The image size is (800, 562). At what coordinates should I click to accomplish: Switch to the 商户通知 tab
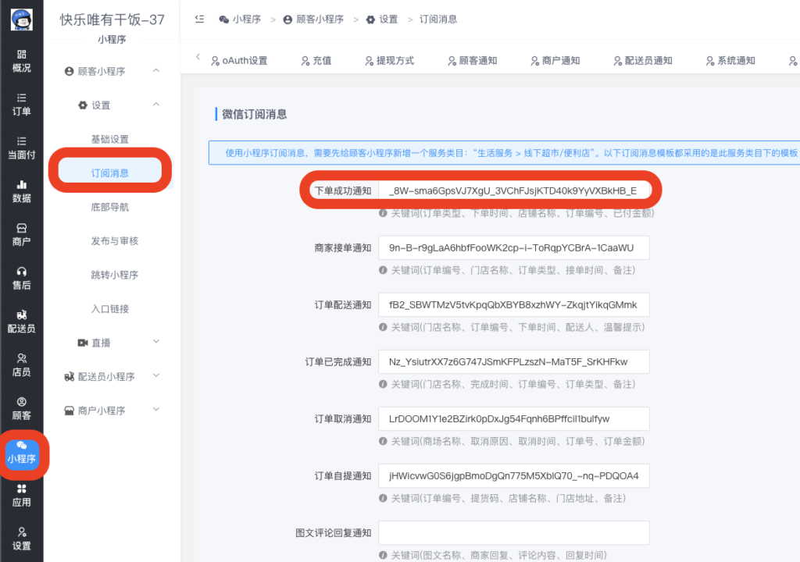561,59
